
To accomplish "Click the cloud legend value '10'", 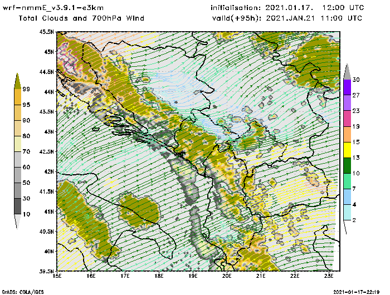I will pos(26,214).
